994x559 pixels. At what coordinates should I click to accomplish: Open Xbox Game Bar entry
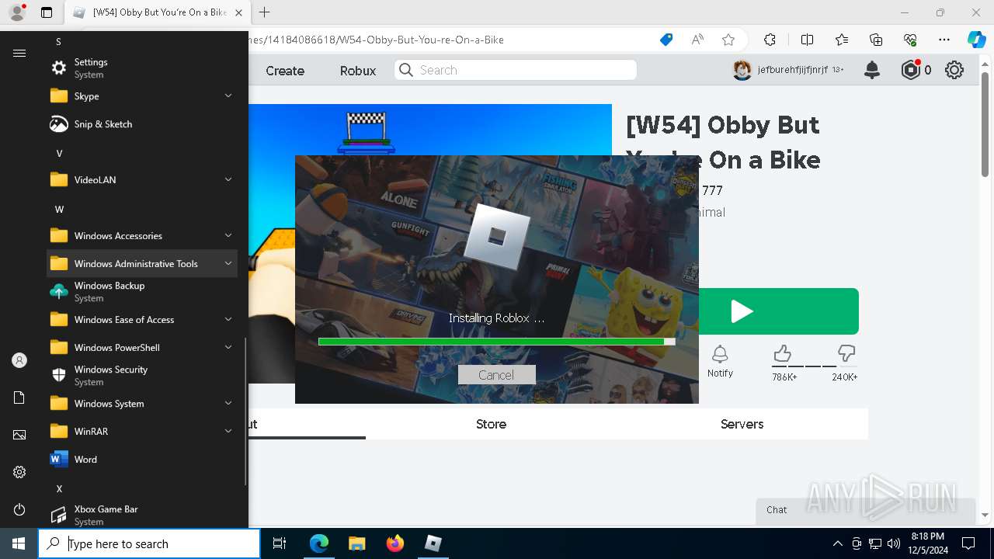pyautogui.click(x=142, y=515)
